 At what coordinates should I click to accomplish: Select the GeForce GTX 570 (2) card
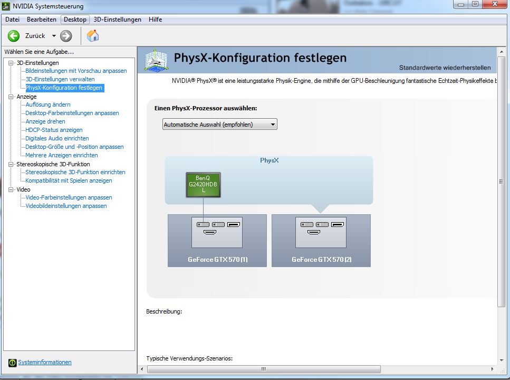(x=321, y=241)
